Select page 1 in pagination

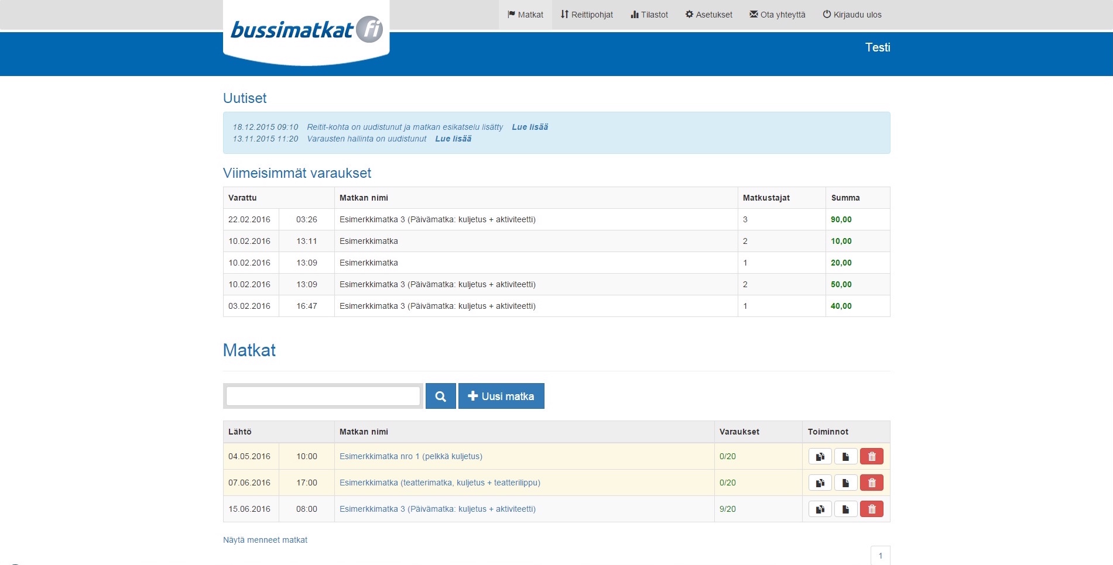pyautogui.click(x=881, y=556)
